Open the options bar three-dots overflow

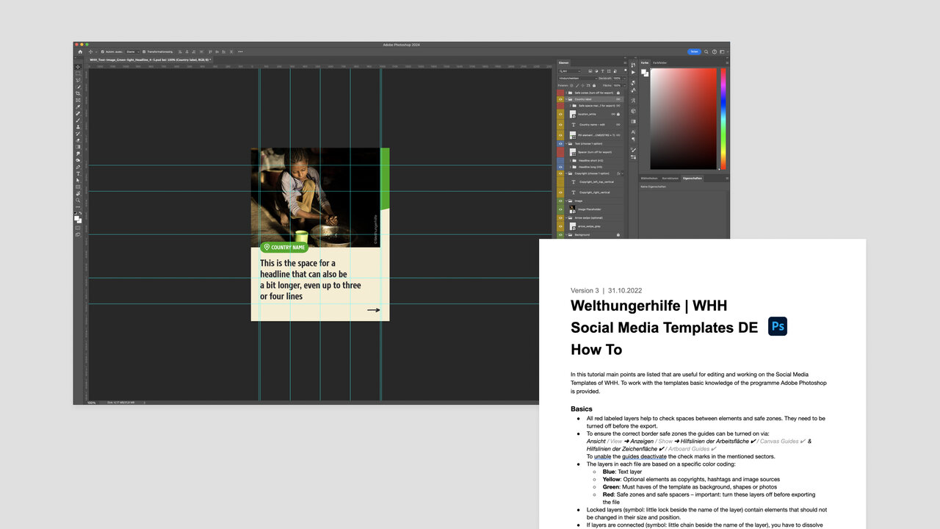pyautogui.click(x=240, y=51)
